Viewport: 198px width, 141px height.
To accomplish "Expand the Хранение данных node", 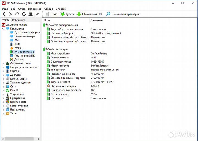I will coord(3,83).
